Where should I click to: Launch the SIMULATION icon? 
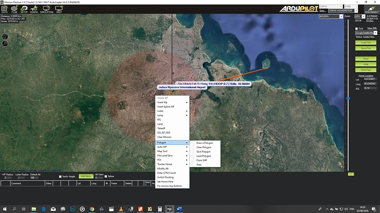(x=46, y=9)
